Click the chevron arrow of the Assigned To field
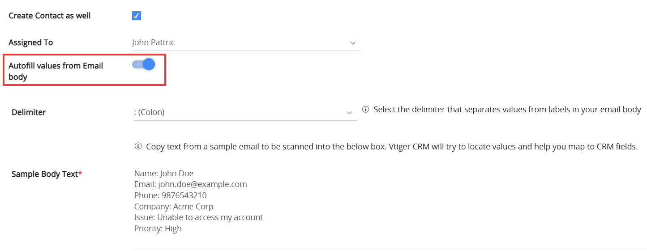Screen dimensions: 647x251 pos(353,43)
